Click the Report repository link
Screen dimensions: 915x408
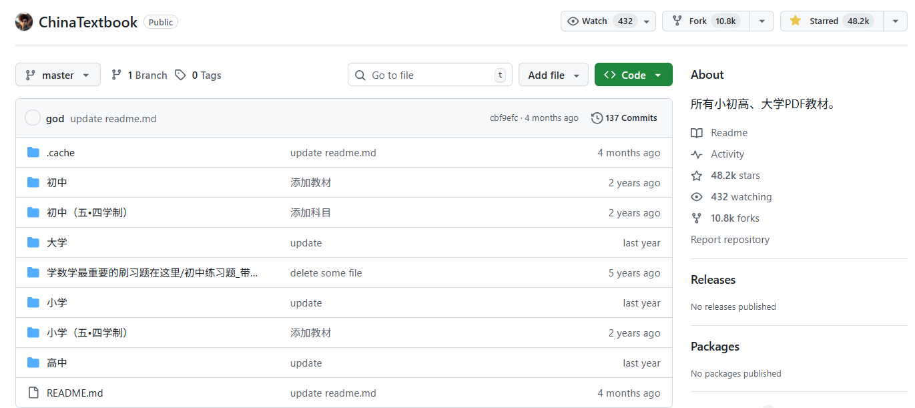click(x=729, y=239)
